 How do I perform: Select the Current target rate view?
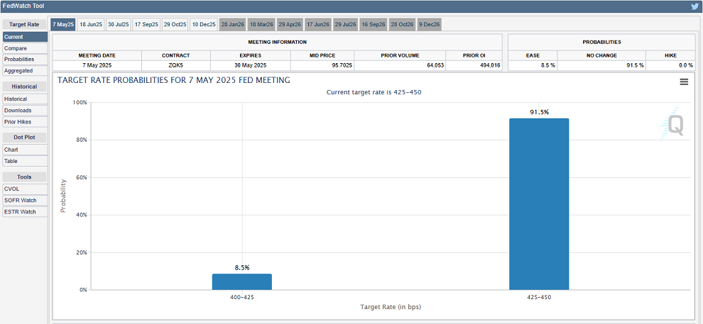[14, 36]
